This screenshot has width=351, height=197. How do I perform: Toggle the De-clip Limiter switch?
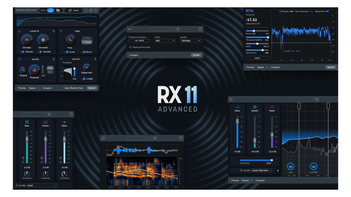[x=83, y=78]
